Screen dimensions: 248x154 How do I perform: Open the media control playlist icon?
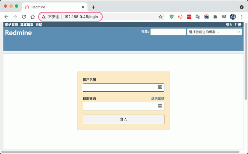pyautogui.click(x=224, y=17)
